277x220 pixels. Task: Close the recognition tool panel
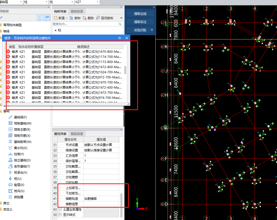(x=154, y=7)
